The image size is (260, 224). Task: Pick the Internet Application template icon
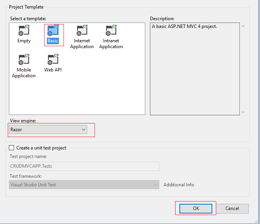tap(82, 31)
